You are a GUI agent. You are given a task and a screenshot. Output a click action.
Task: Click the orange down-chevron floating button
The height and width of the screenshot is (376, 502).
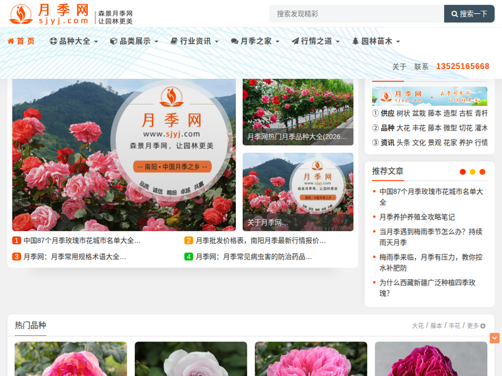pyautogui.click(x=494, y=338)
